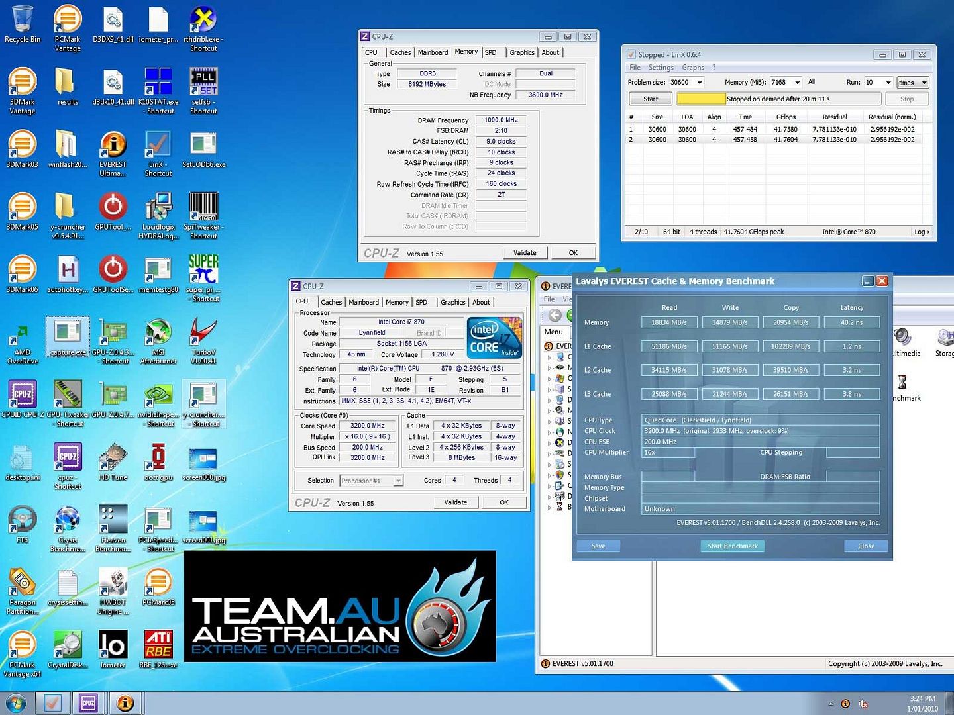The image size is (954, 715).
Task: Open the Recycle Bin desktop icon
Action: [22, 24]
